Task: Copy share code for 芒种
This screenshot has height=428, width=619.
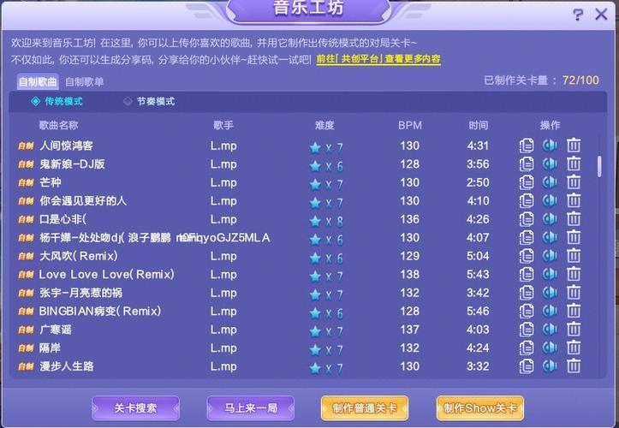Action: point(527,182)
